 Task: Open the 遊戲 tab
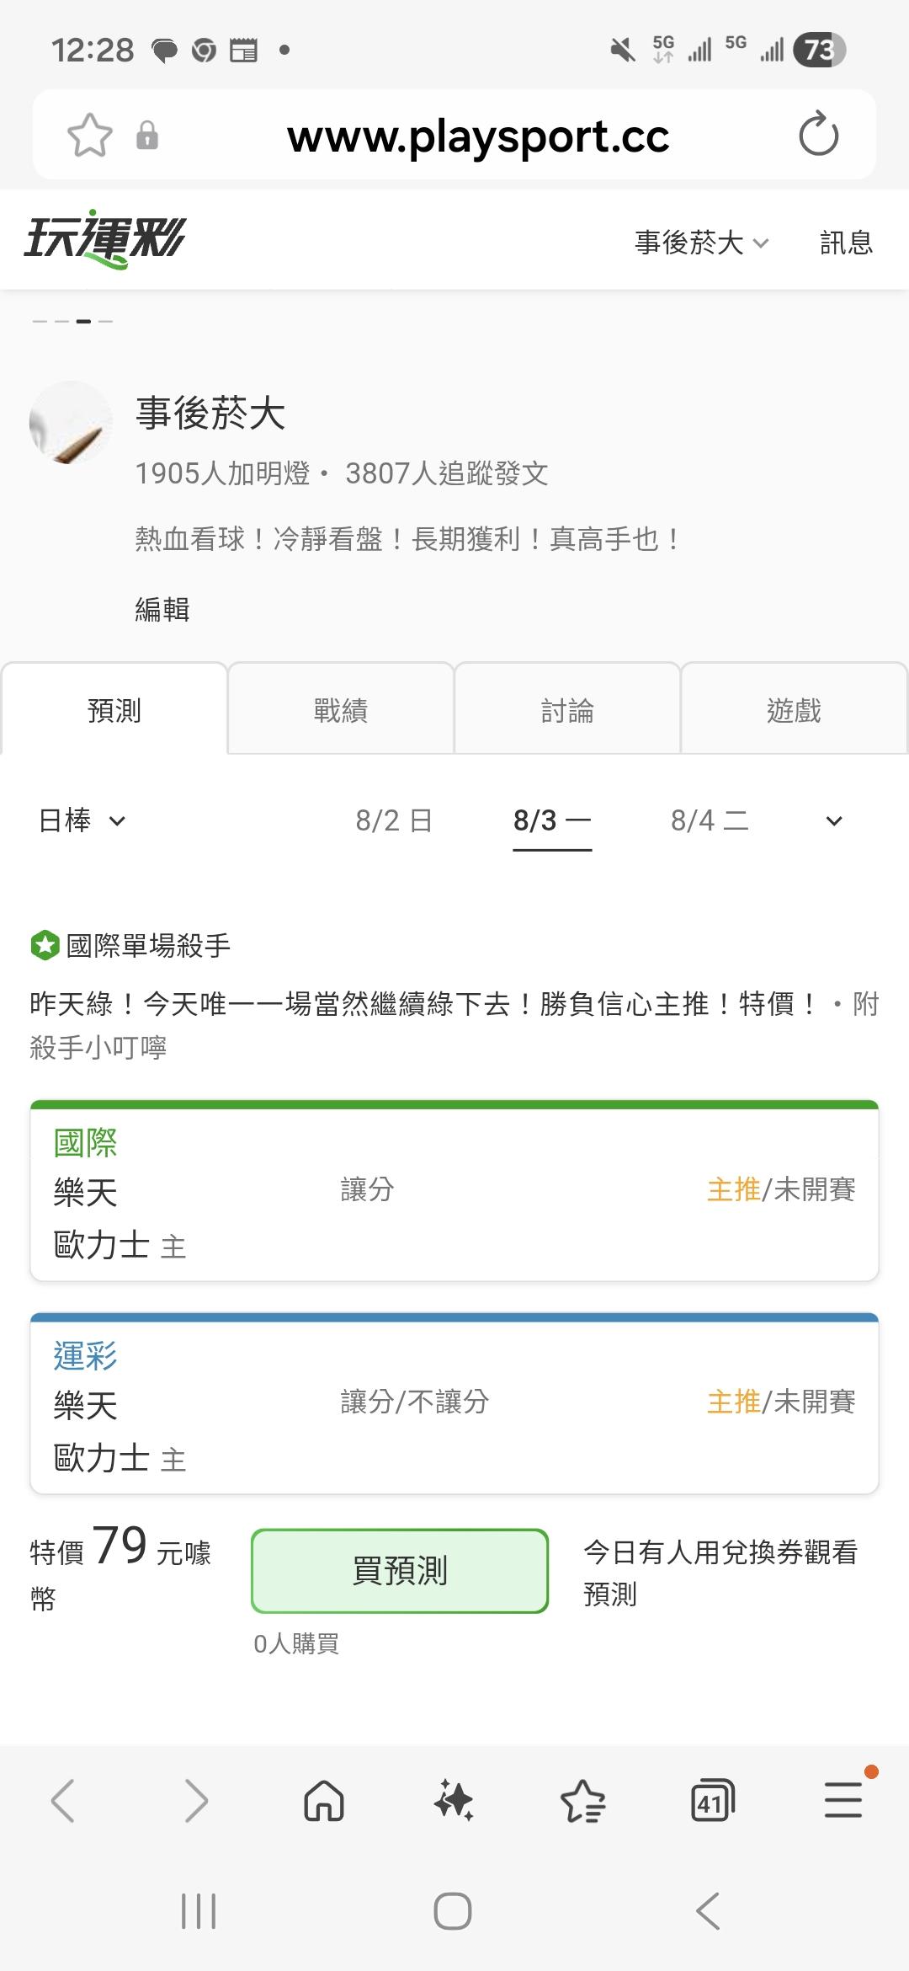pyautogui.click(x=794, y=709)
